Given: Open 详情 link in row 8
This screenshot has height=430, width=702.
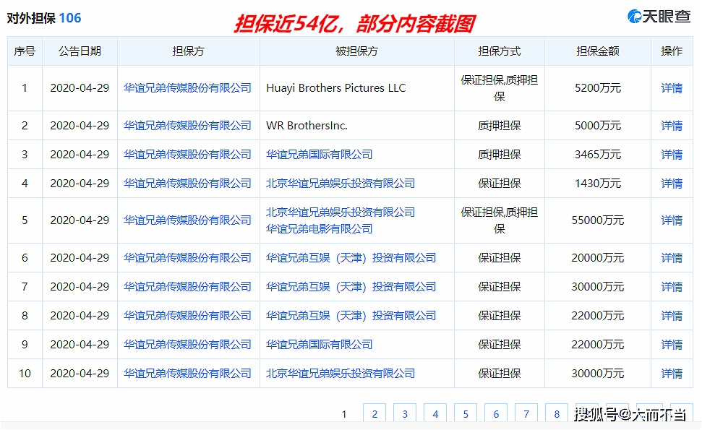Looking at the screenshot, I should [x=672, y=316].
